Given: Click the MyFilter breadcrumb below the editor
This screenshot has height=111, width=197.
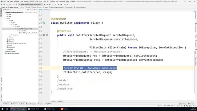Looking at the screenshot, I should 53,101.
